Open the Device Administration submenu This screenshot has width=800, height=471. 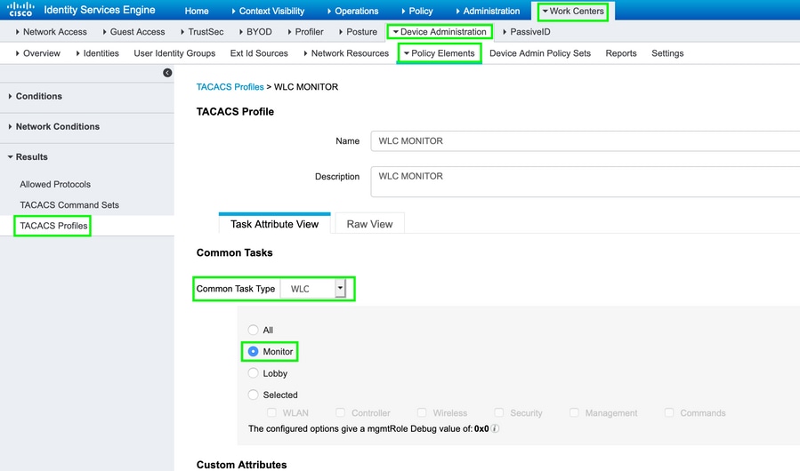(440, 32)
